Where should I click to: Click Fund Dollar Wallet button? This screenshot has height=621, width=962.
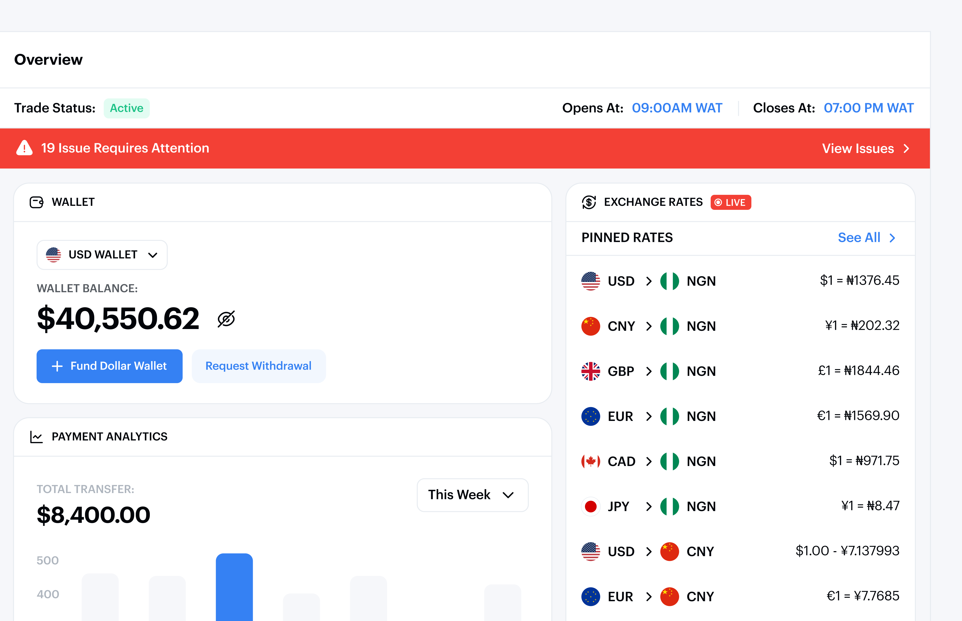pos(109,366)
